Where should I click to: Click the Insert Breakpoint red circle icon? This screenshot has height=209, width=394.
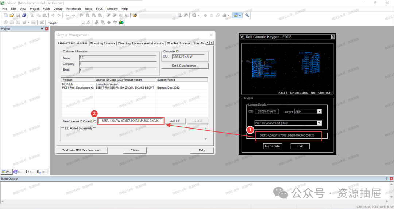point(205,16)
